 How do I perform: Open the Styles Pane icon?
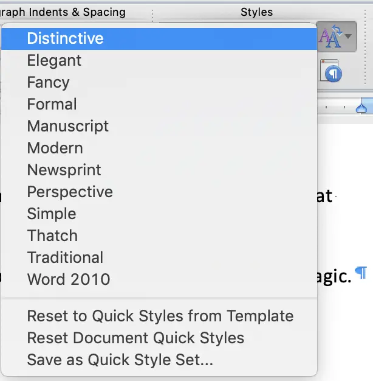click(x=331, y=71)
